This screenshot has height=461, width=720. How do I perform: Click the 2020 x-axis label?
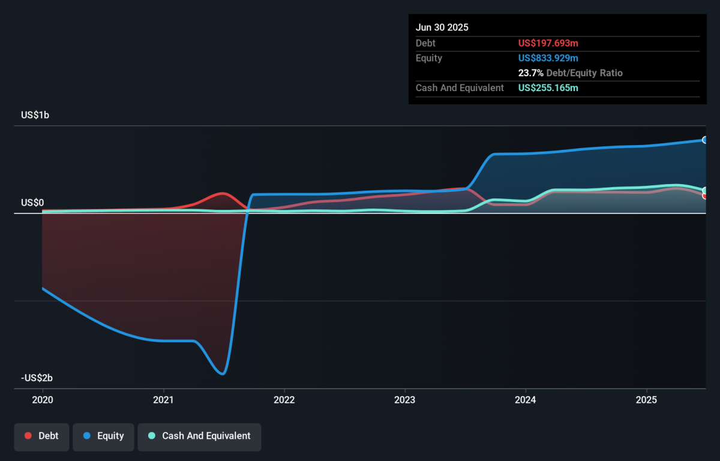(x=43, y=399)
